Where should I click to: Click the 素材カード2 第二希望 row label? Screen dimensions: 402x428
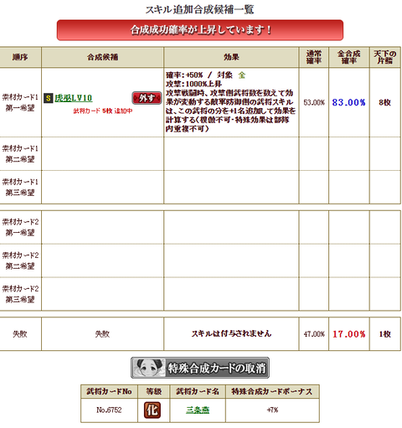click(x=20, y=260)
